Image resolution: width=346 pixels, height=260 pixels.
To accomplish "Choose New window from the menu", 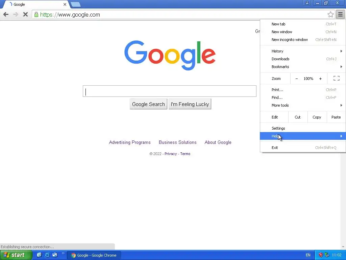I will tap(303, 32).
